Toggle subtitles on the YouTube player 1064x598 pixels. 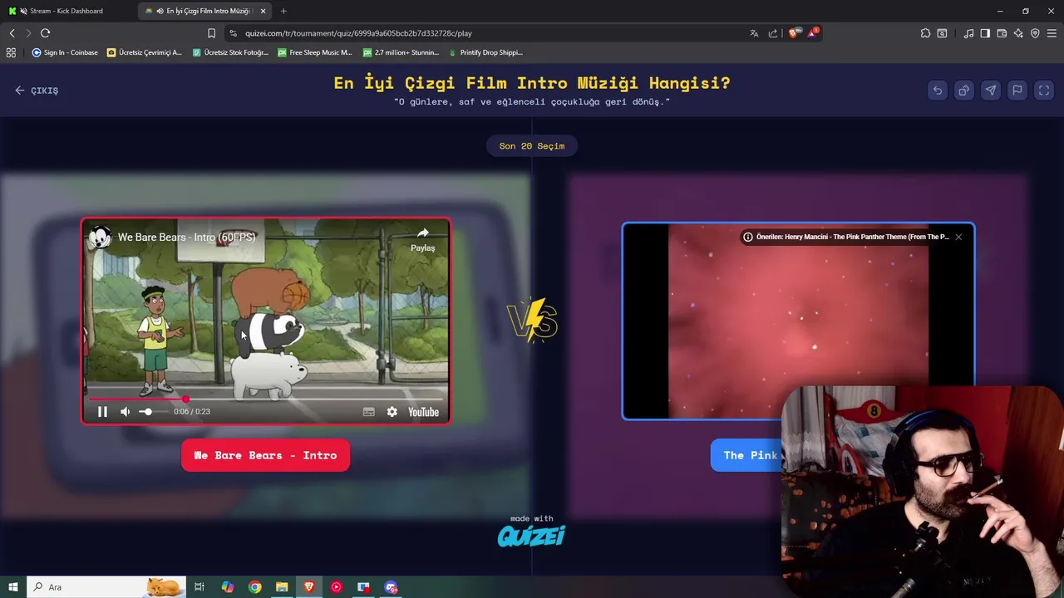(369, 412)
